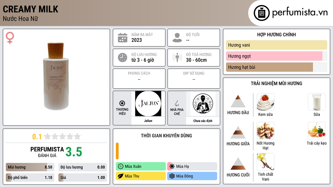
Task: Click the release year 2023 value
Action: point(137,40)
